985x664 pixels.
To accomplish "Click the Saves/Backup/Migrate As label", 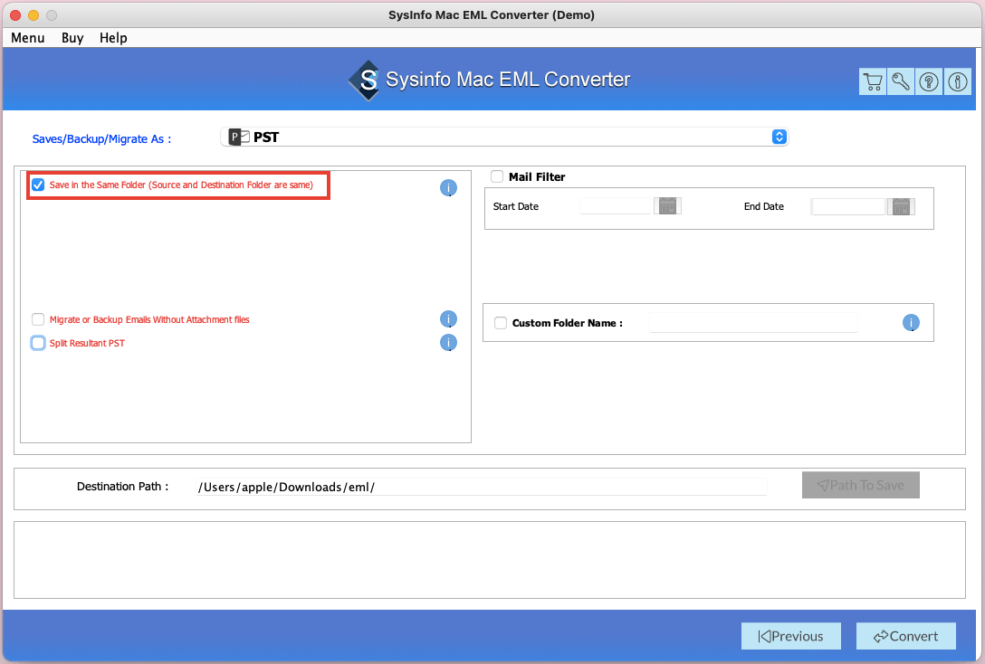I will coord(101,138).
